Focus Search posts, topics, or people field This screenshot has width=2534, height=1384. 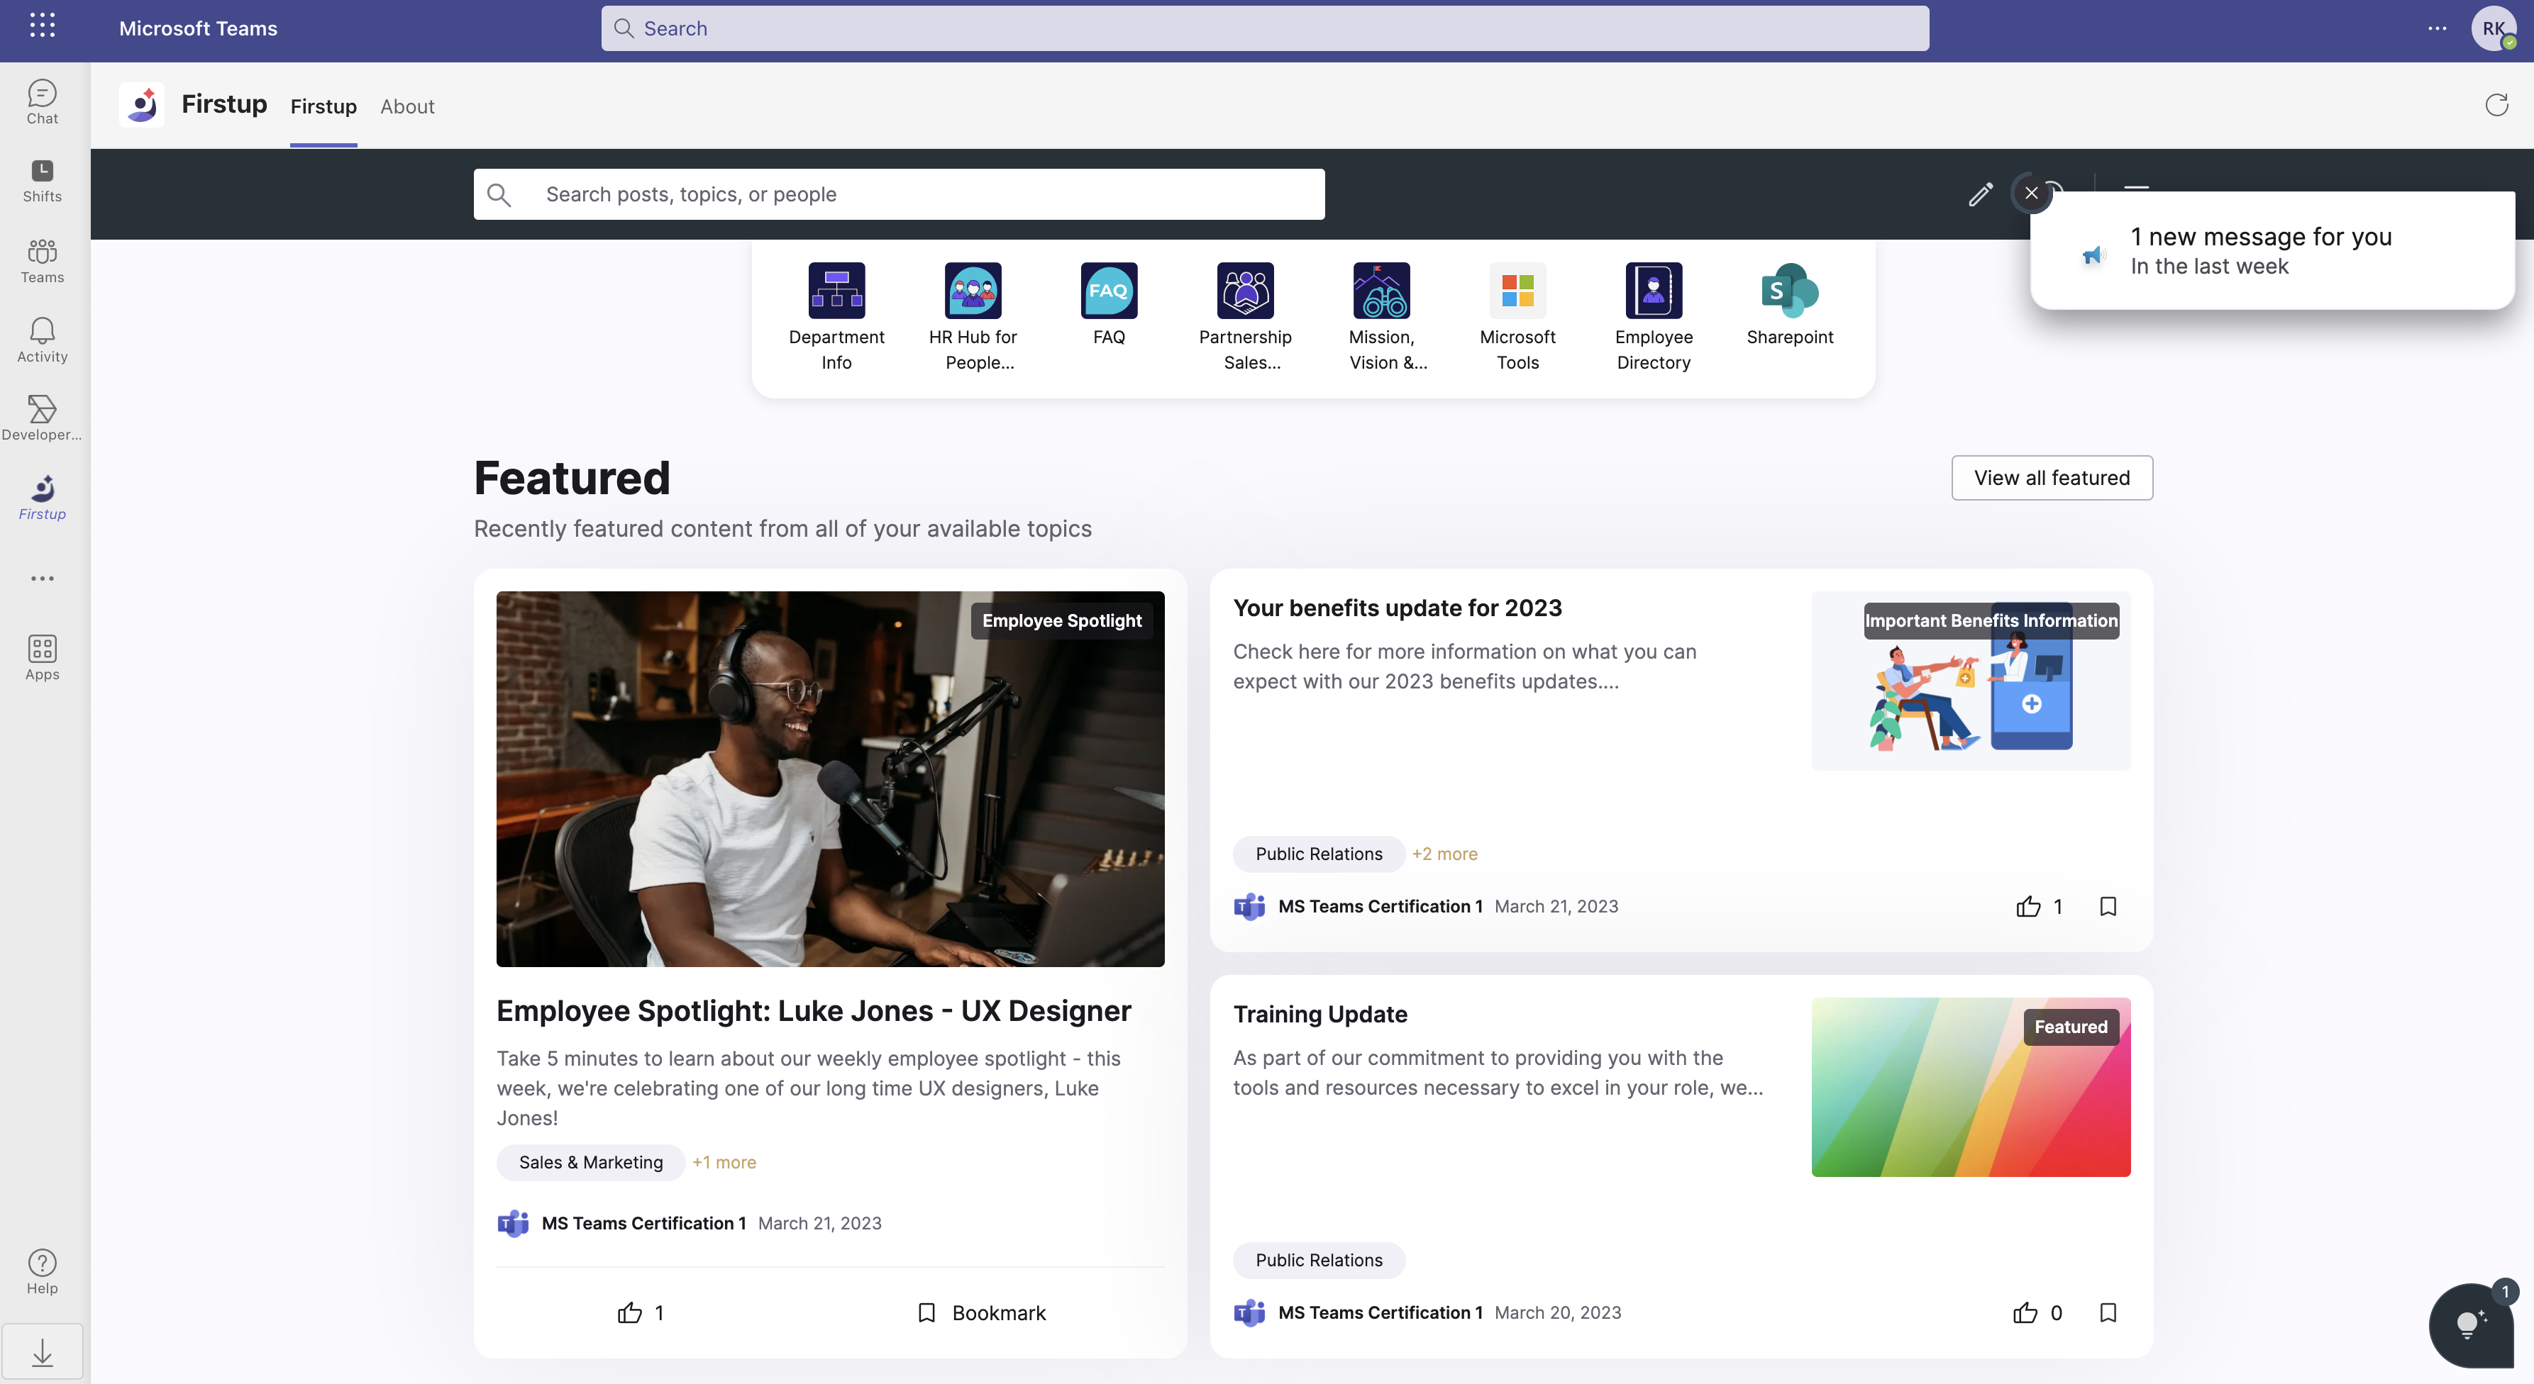click(x=899, y=194)
